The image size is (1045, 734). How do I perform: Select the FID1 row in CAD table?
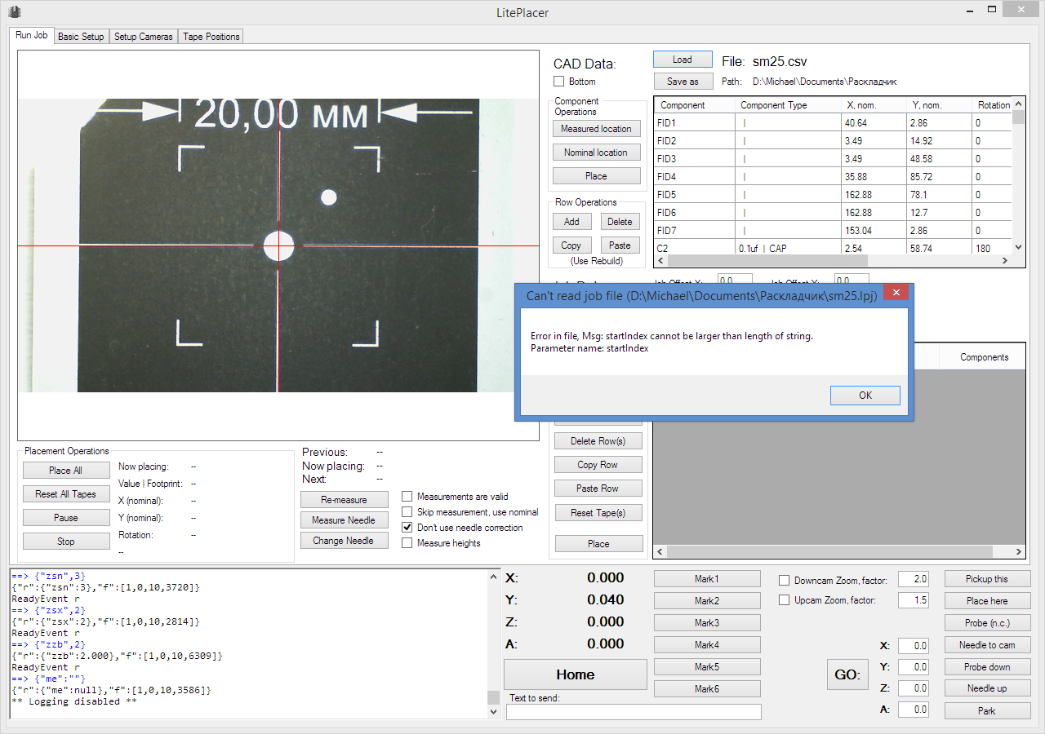tap(834, 123)
